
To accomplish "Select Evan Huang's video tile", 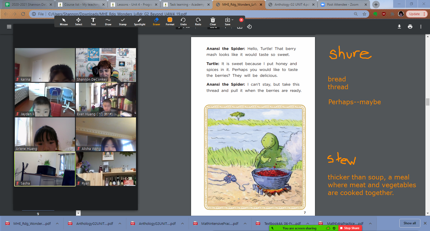I will click(x=106, y=100).
